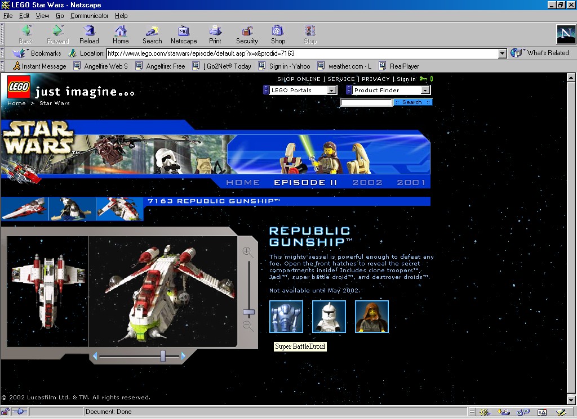The width and height of the screenshot is (577, 419).
Task: Click the blue Search button on LEGO site
Action: coord(412,102)
